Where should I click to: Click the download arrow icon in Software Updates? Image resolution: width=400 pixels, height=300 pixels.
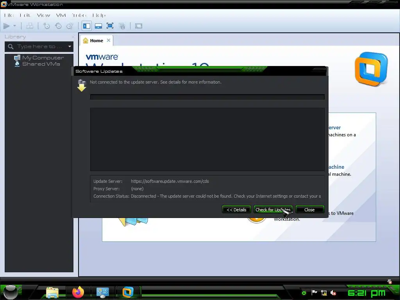[x=82, y=86]
